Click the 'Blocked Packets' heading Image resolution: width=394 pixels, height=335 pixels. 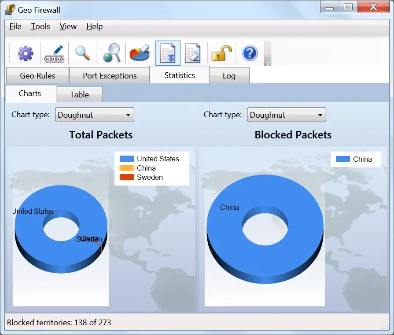(293, 135)
